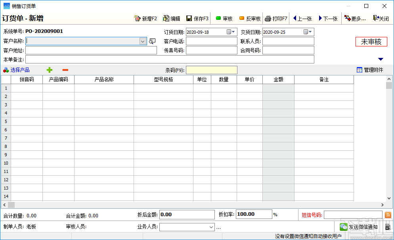Click the 折后金额 discounted amount field
Screen dimensions: 394x240
coord(187,215)
